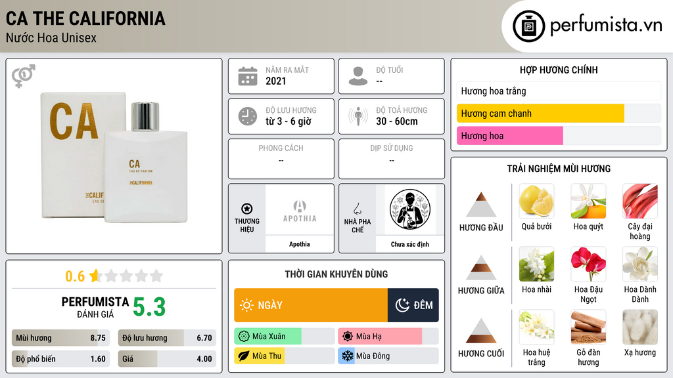The image size is (673, 378).
Task: Click the orange Ngày time bar
Action: (x=311, y=305)
